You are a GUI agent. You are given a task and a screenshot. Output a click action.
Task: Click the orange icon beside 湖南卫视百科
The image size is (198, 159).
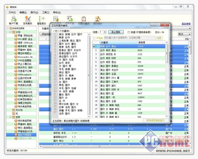pos(16,103)
